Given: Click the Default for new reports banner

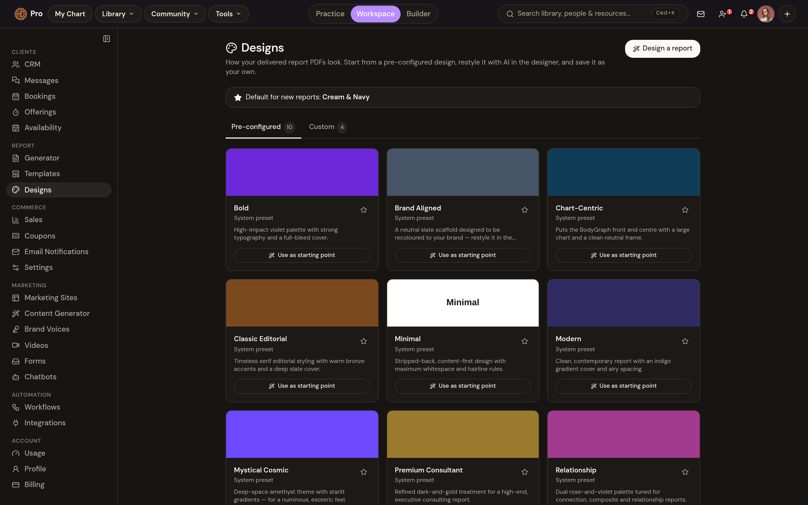Looking at the screenshot, I should [463, 97].
